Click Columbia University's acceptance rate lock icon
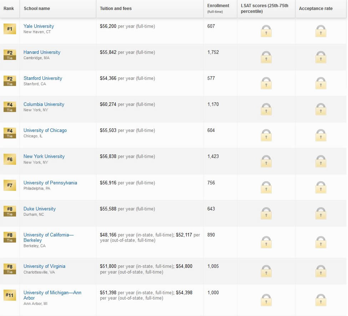The width and height of the screenshot is (348, 316). tap(321, 109)
